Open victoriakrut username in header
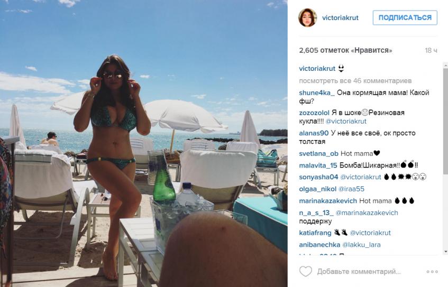The width and height of the screenshot is (448, 287). click(340, 17)
